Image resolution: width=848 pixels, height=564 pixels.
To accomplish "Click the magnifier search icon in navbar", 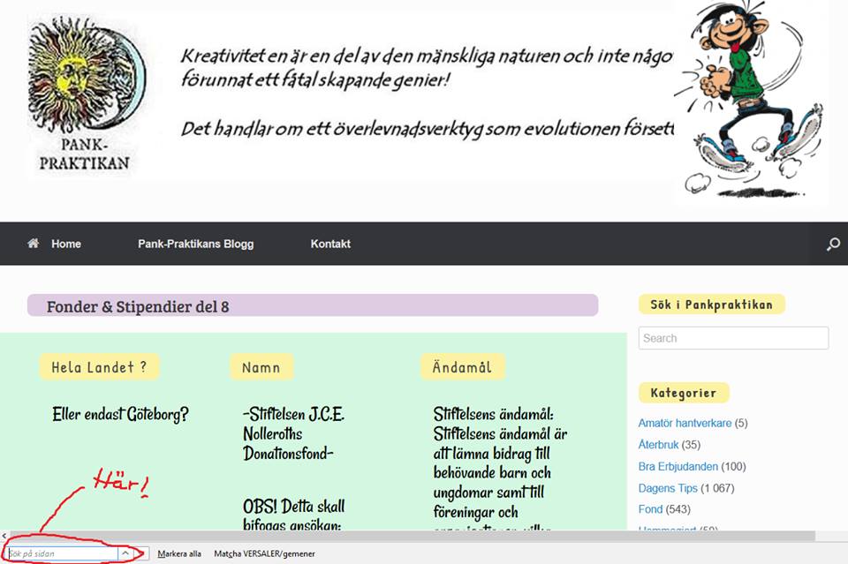I will click(x=832, y=244).
